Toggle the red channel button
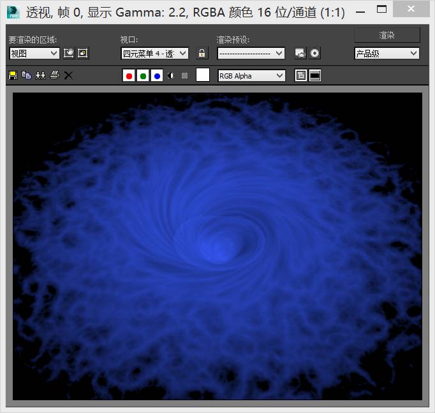The height and width of the screenshot is (413, 435). point(129,76)
